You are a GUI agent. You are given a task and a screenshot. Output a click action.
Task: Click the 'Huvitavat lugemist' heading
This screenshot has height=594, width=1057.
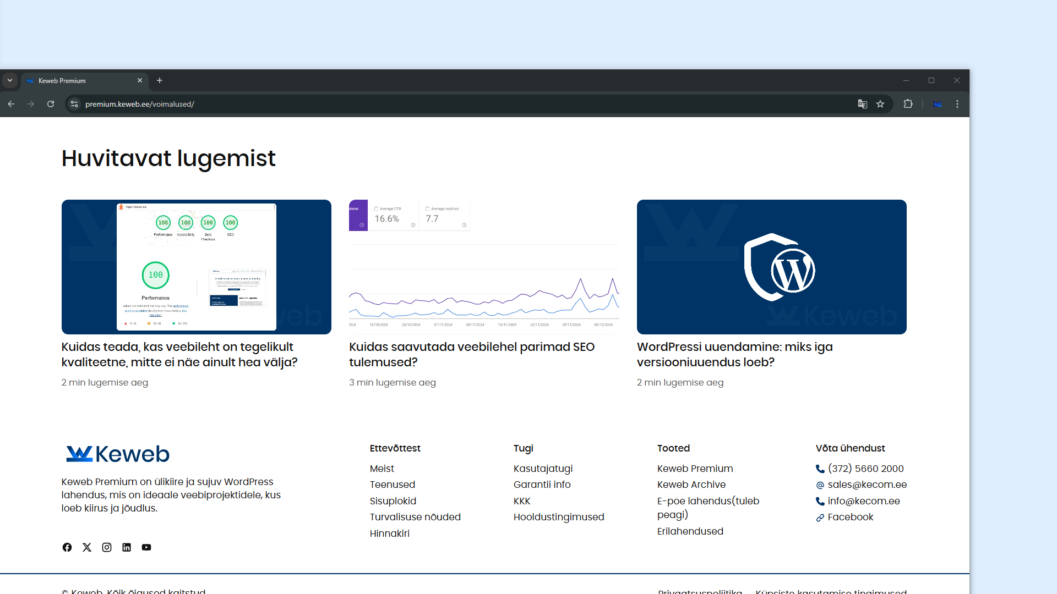168,158
